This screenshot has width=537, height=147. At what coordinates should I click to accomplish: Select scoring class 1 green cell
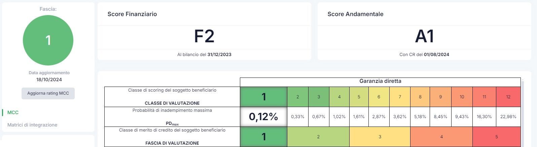[263, 97]
